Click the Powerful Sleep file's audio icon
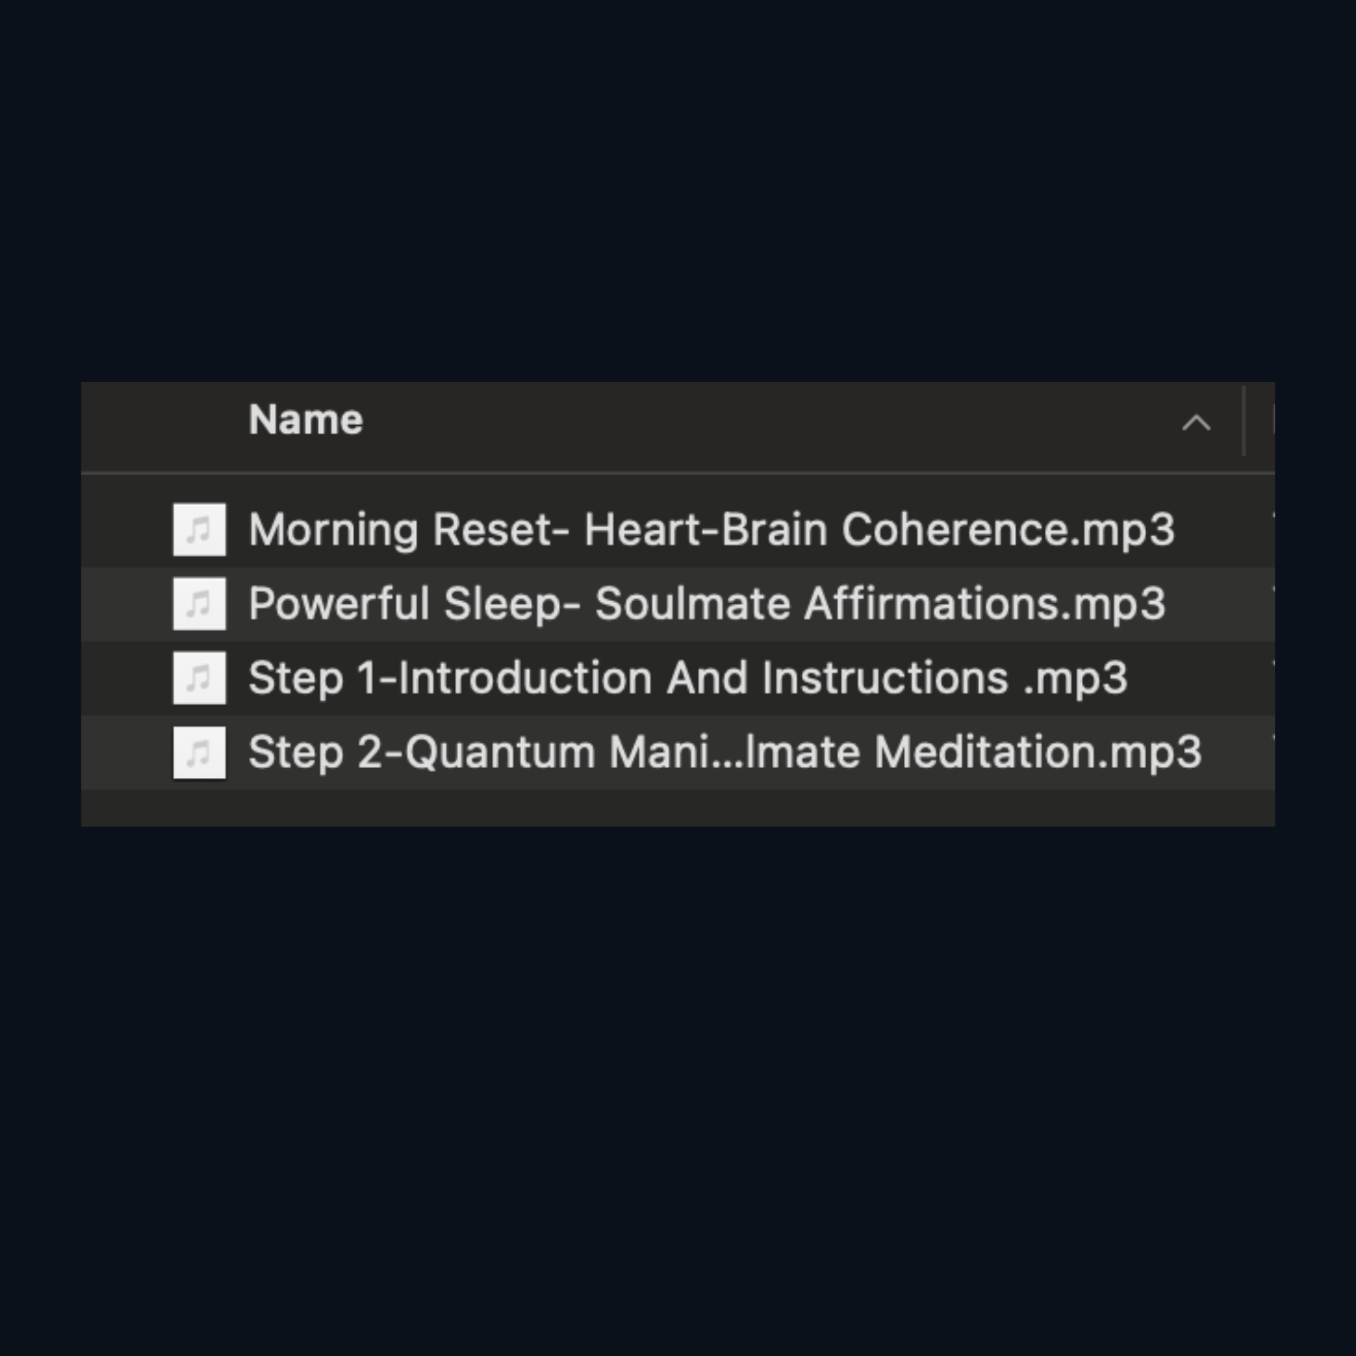The width and height of the screenshot is (1356, 1356). point(199,604)
